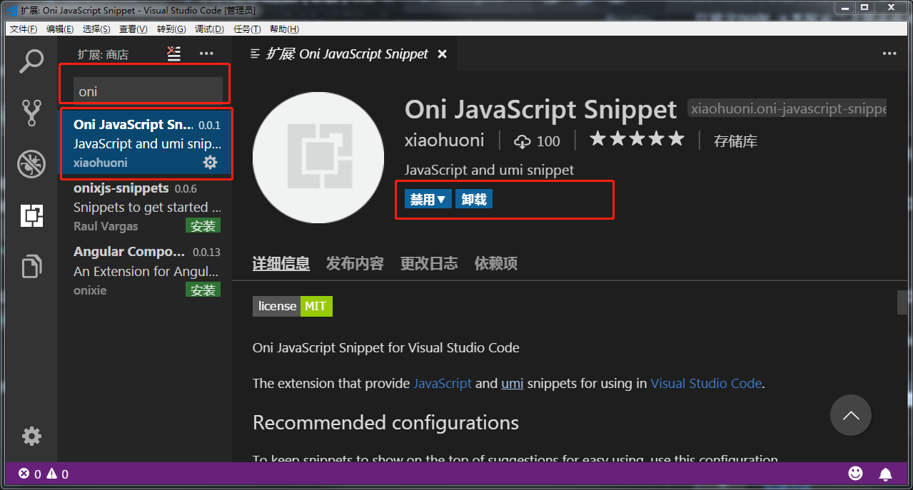This screenshot has width=913, height=490.
Task: Click the xiaohuoni publisher name in header
Action: tap(444, 141)
